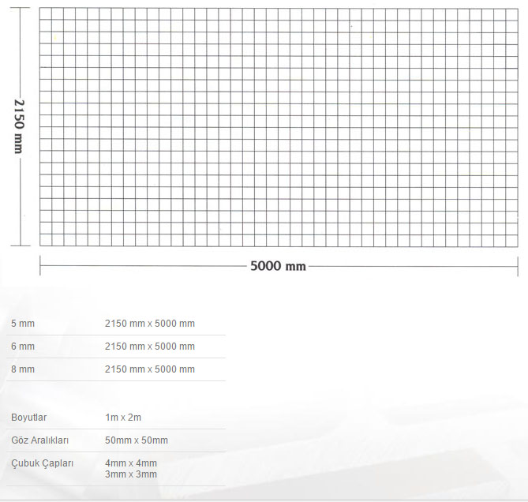Click top end tick of height dimension line
The image size is (528, 502).
20,8
